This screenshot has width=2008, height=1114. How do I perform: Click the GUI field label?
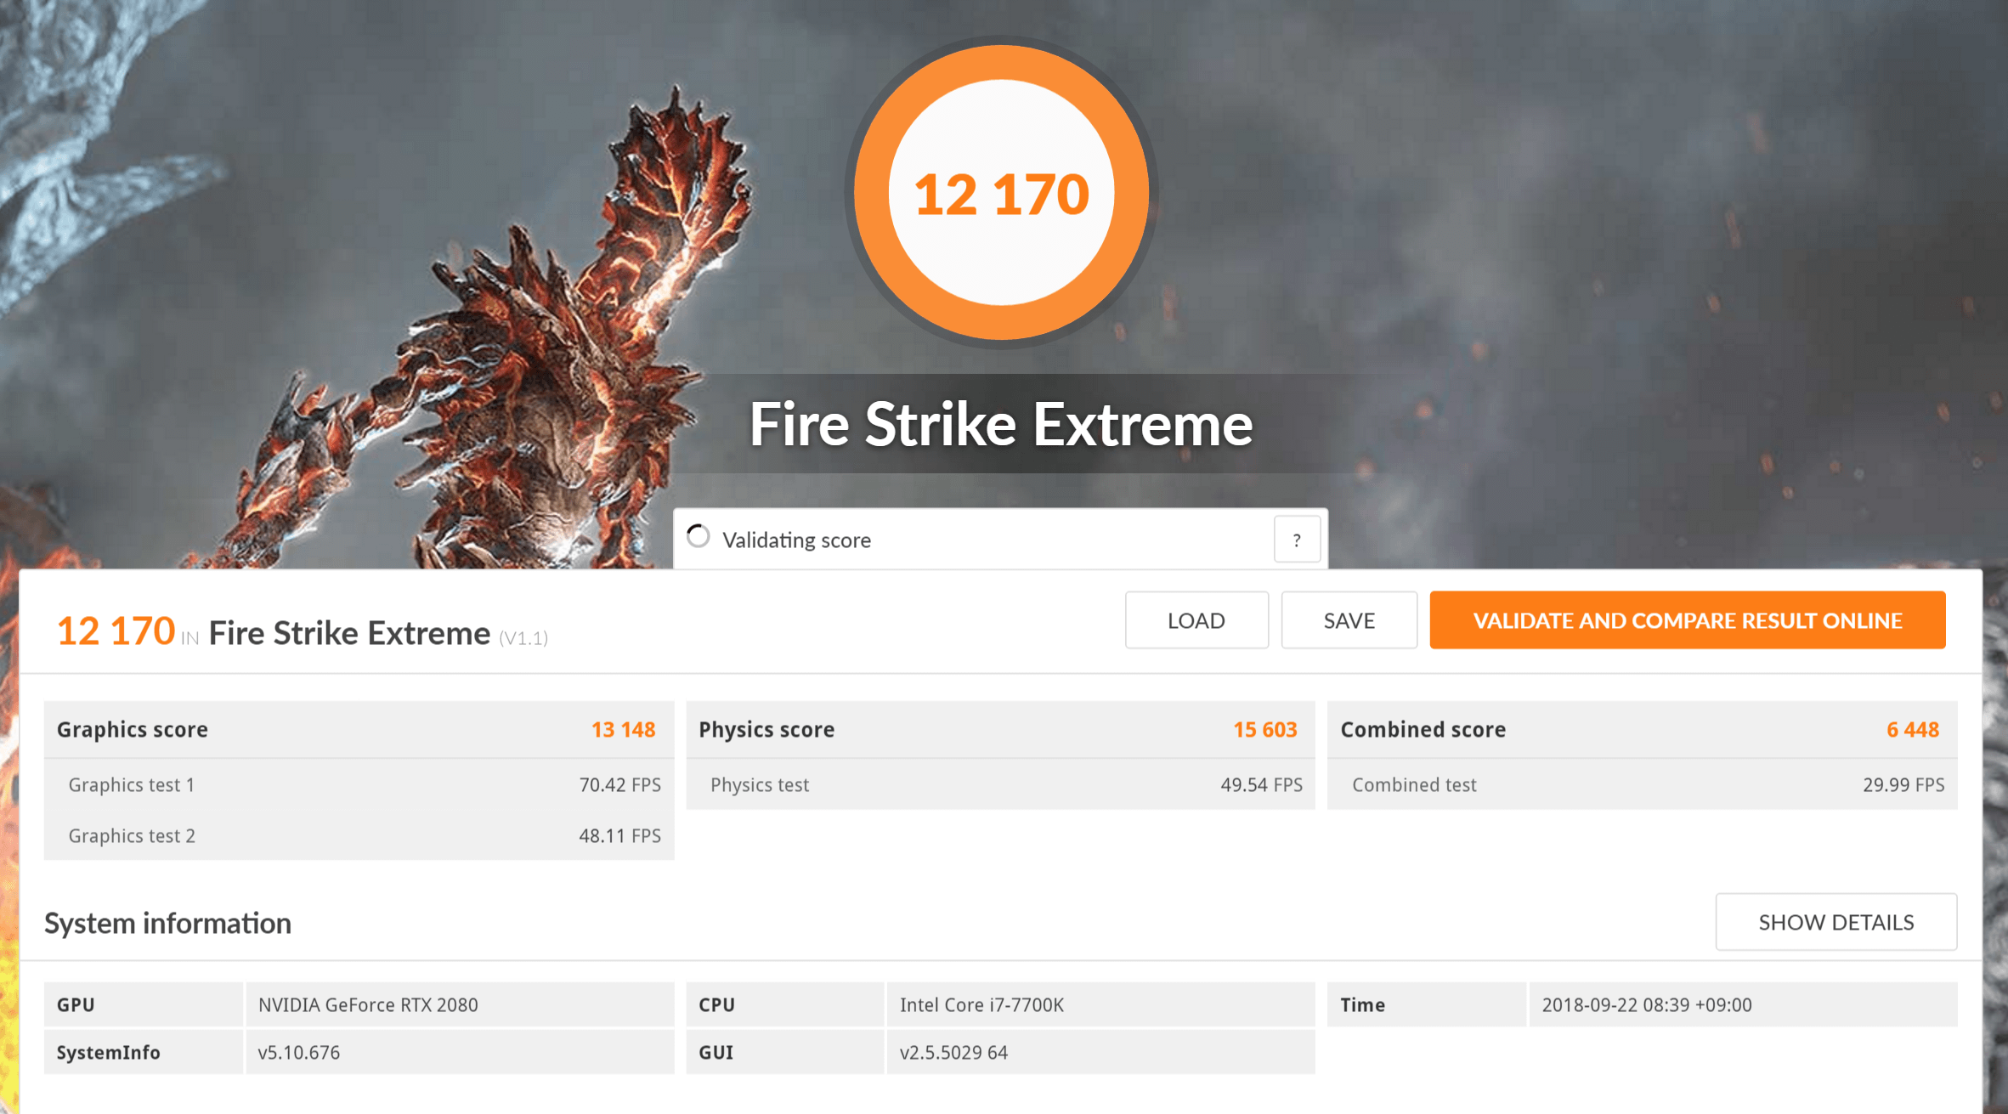pos(716,1053)
